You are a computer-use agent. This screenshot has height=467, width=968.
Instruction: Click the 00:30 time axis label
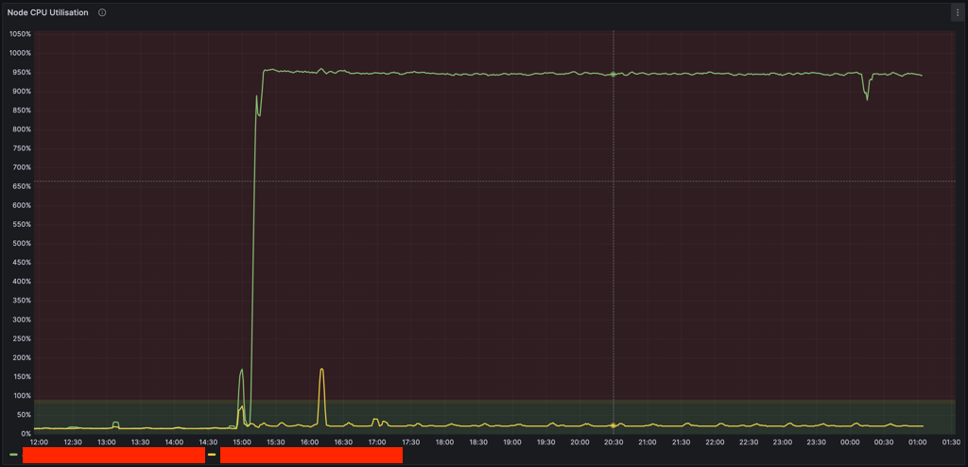[884, 442]
